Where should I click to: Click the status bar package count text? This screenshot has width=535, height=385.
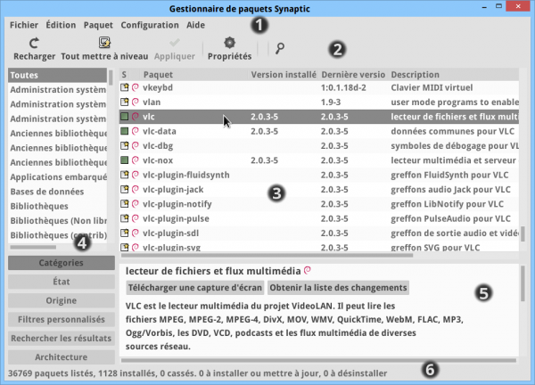pyautogui.click(x=197, y=373)
